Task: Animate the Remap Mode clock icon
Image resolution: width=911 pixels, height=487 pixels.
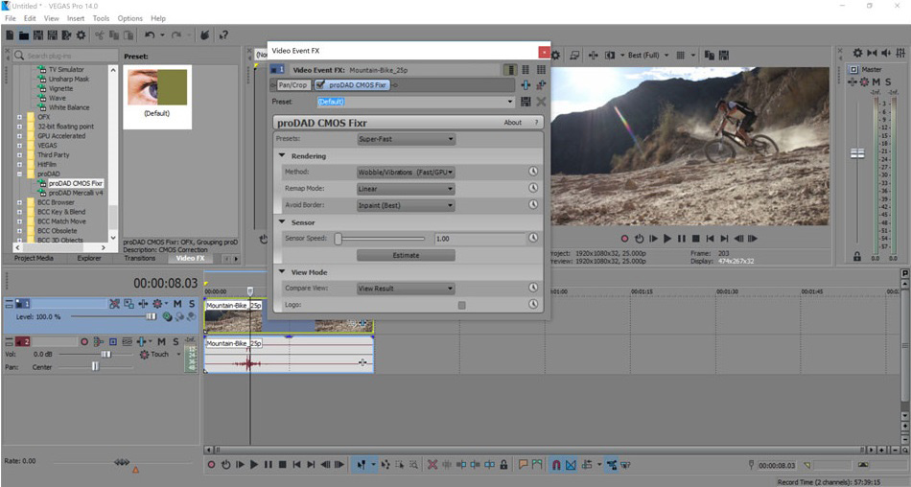Action: [533, 188]
